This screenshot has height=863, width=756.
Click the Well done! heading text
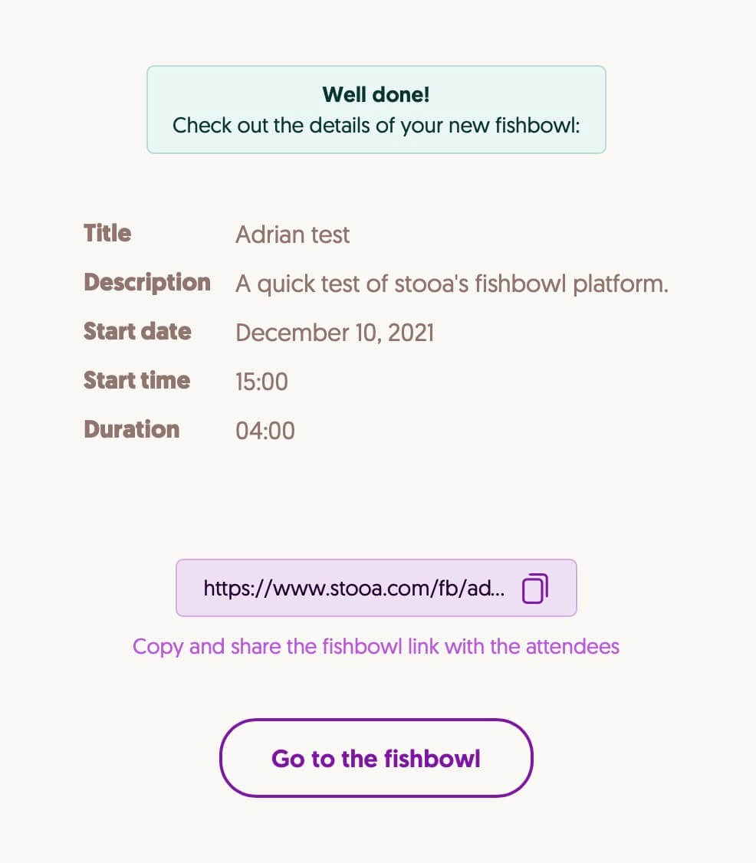pyautogui.click(x=376, y=95)
